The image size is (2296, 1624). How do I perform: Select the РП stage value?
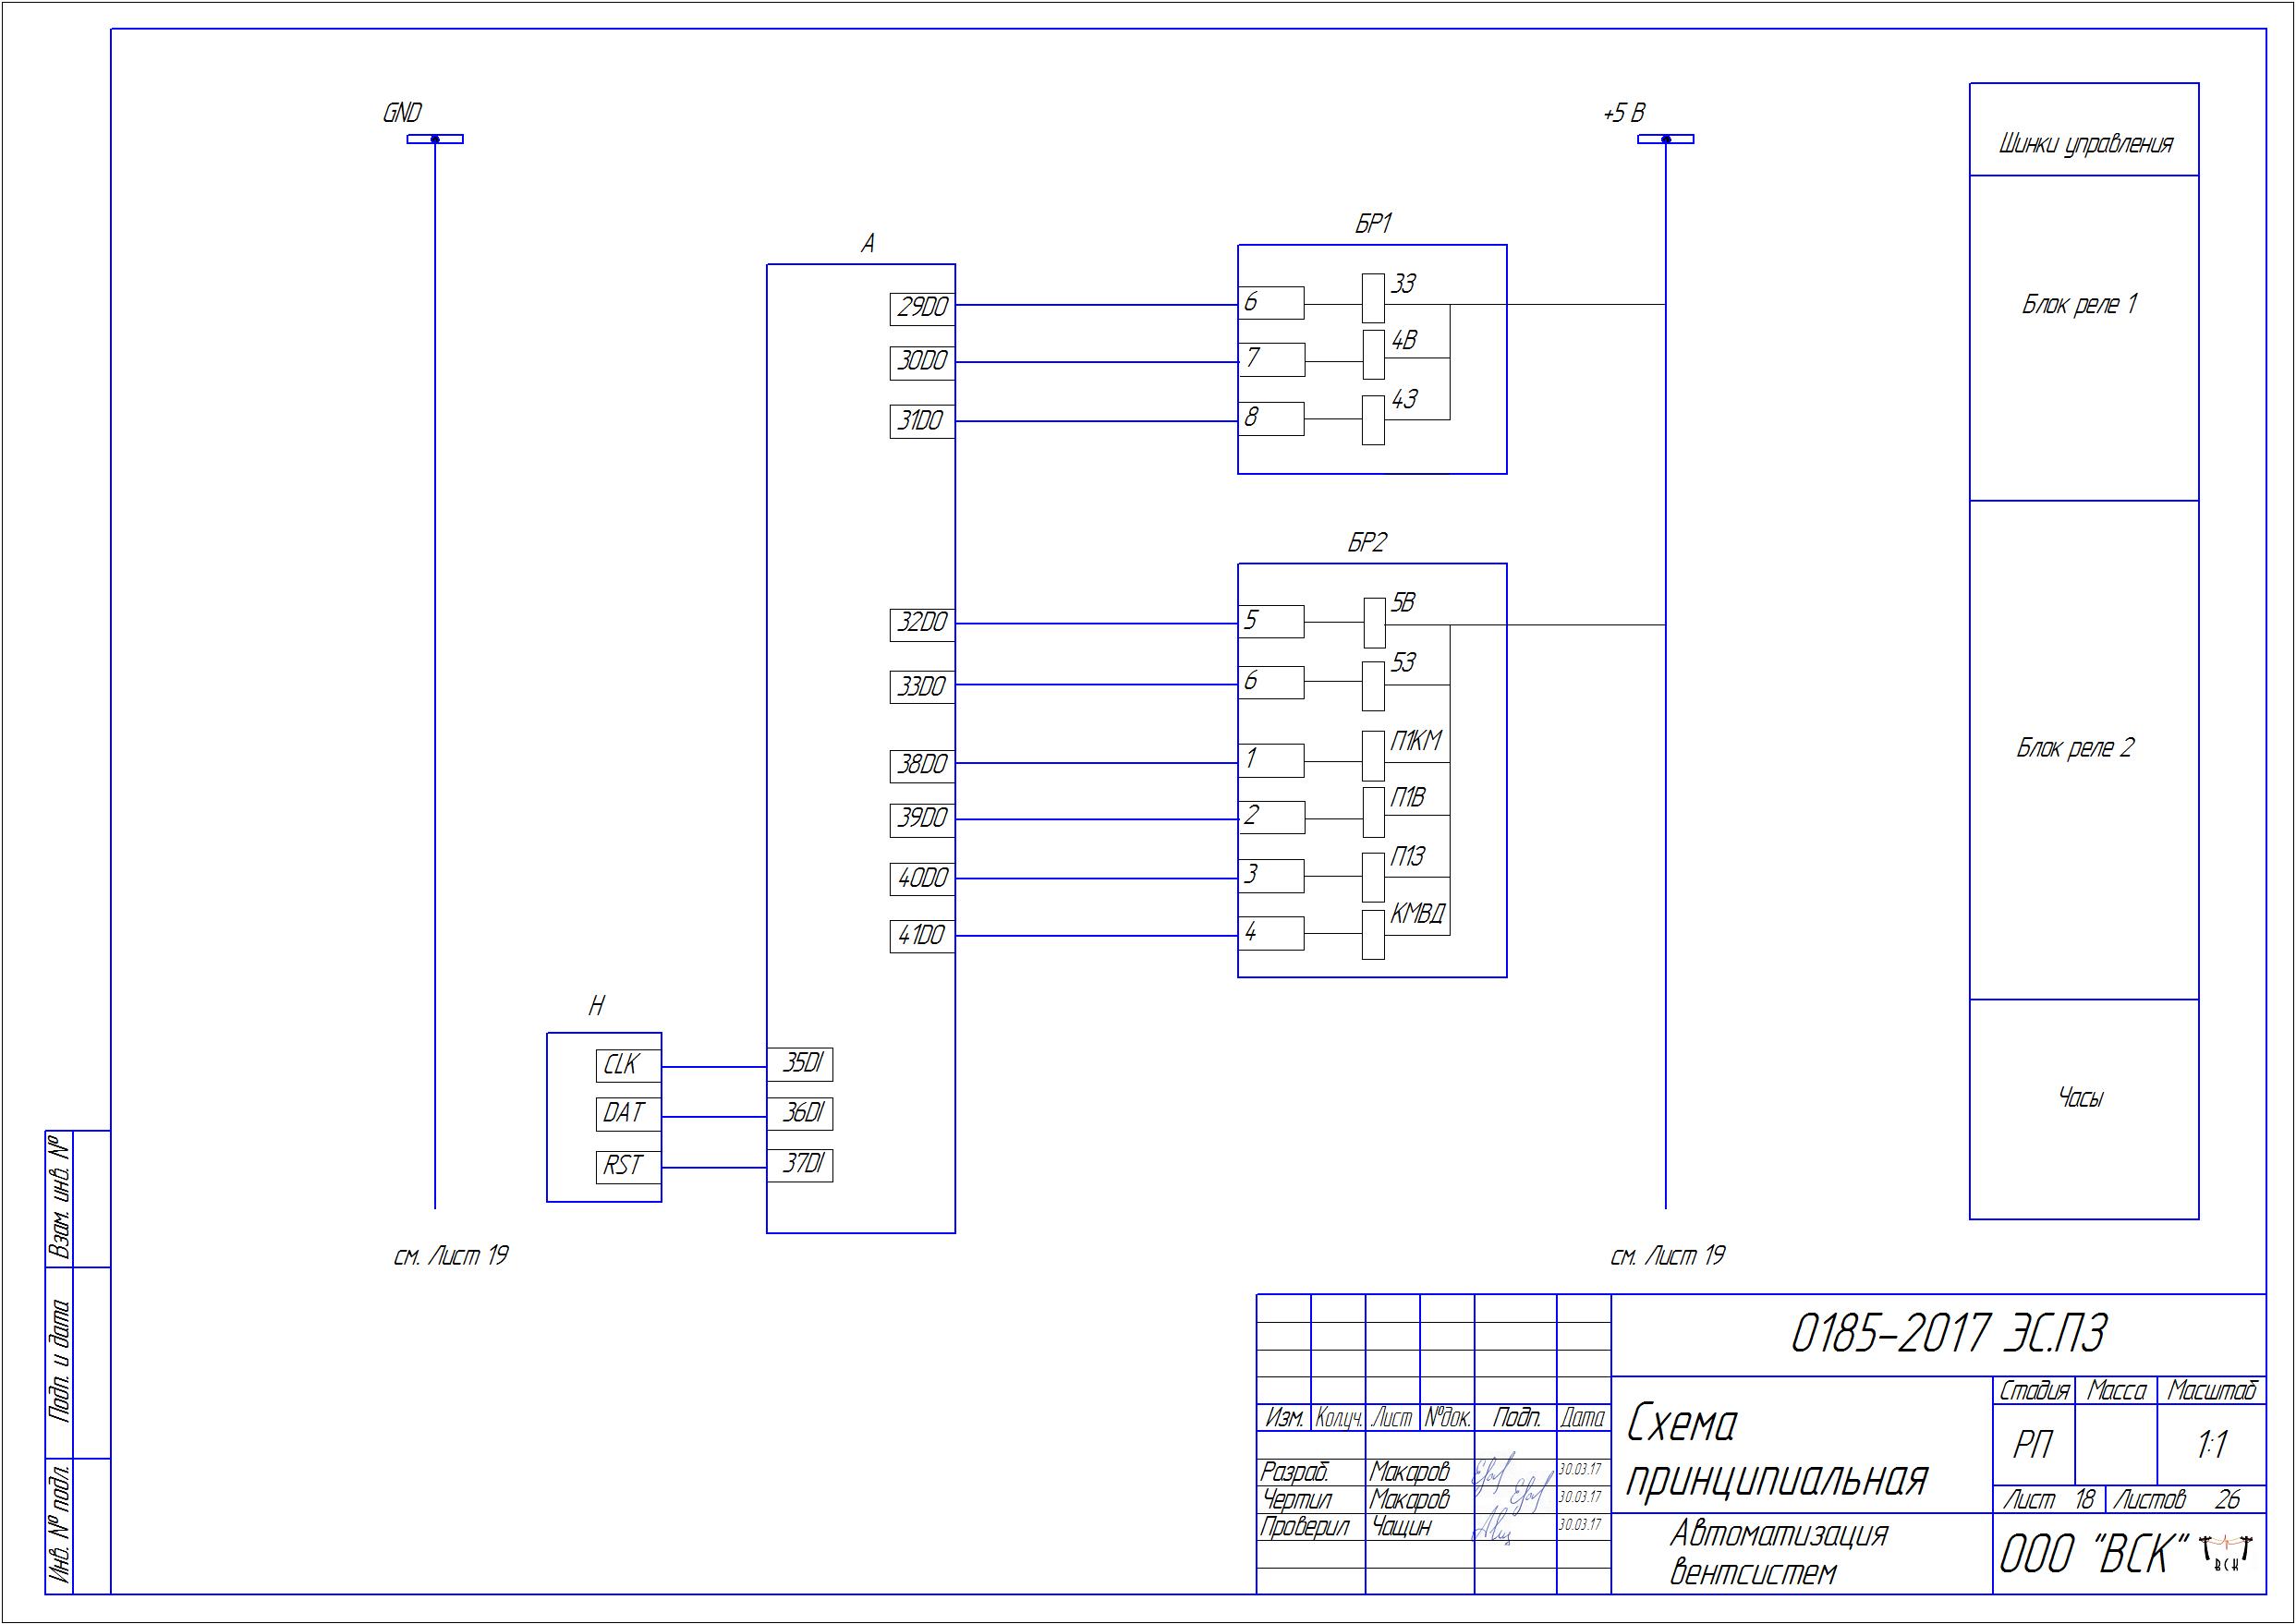coord(2032,1445)
